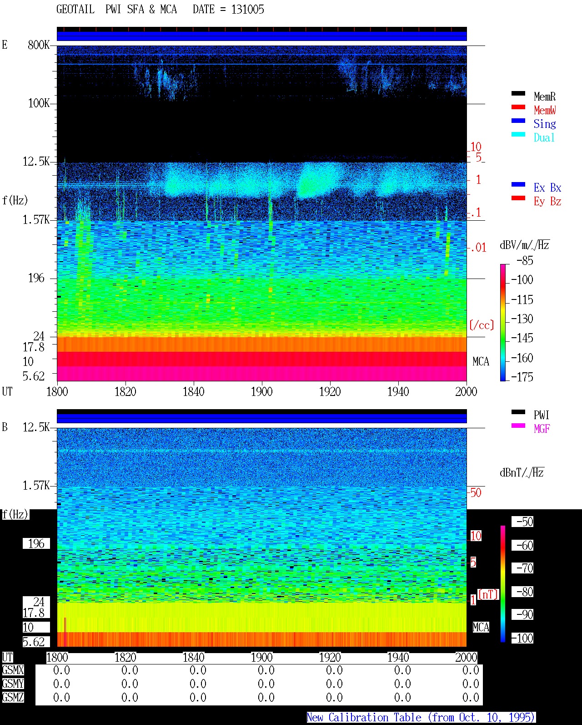Click the dBnT magnetic field color bar
The width and height of the screenshot is (582, 725).
[x=503, y=584]
